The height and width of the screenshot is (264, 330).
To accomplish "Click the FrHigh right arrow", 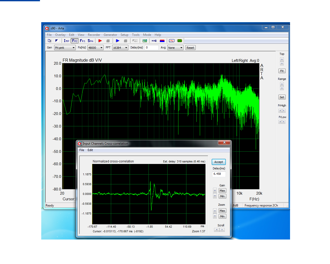I will [284, 111].
